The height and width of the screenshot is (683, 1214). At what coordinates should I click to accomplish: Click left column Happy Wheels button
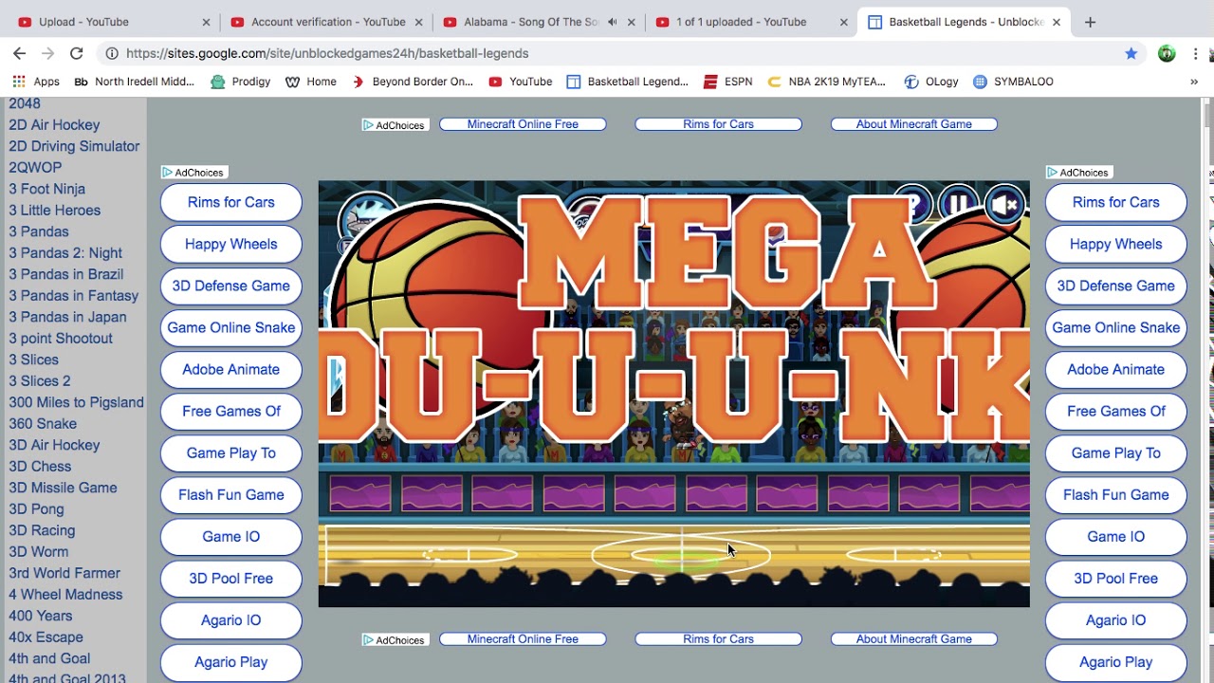point(231,244)
